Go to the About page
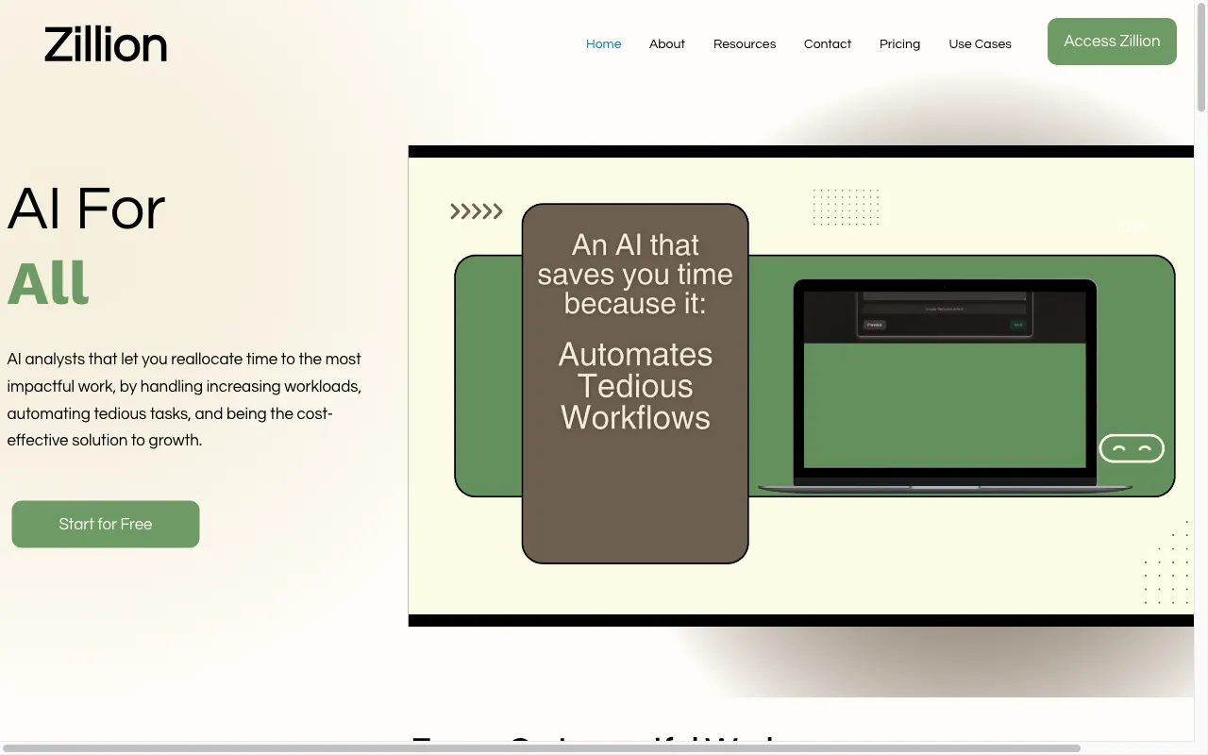Image resolution: width=1208 pixels, height=755 pixels. point(667,43)
